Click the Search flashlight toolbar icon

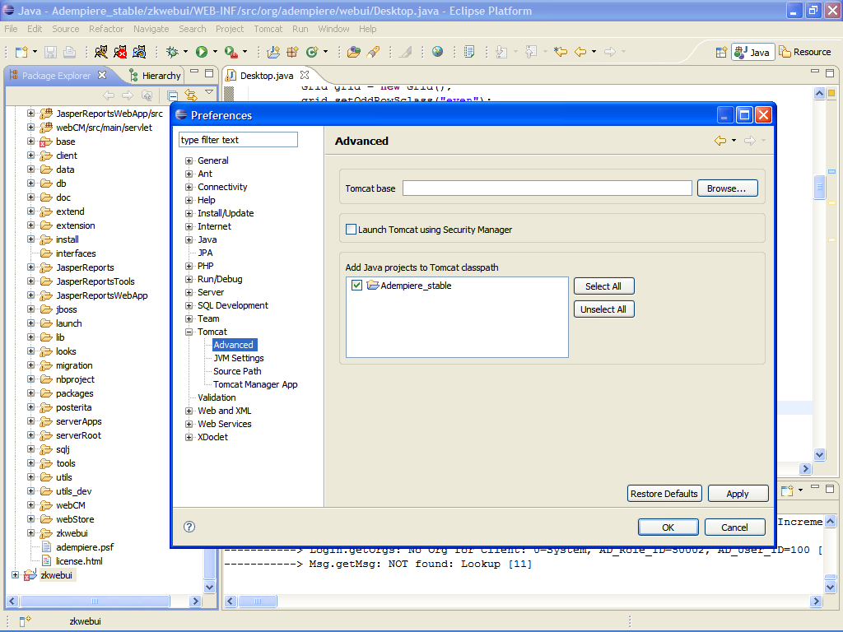click(373, 52)
